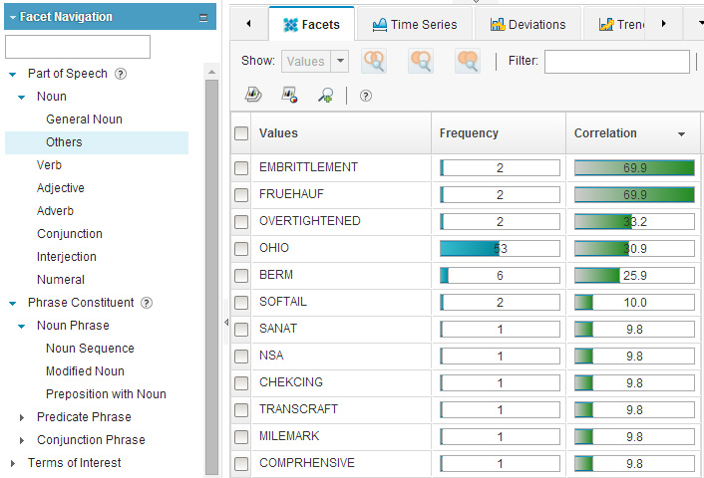Check the SOFTAIL row checkbox
The image size is (704, 478).
[x=241, y=303]
